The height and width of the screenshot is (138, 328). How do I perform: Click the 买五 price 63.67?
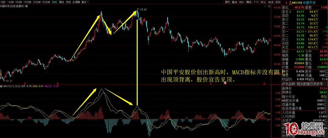[300, 47]
